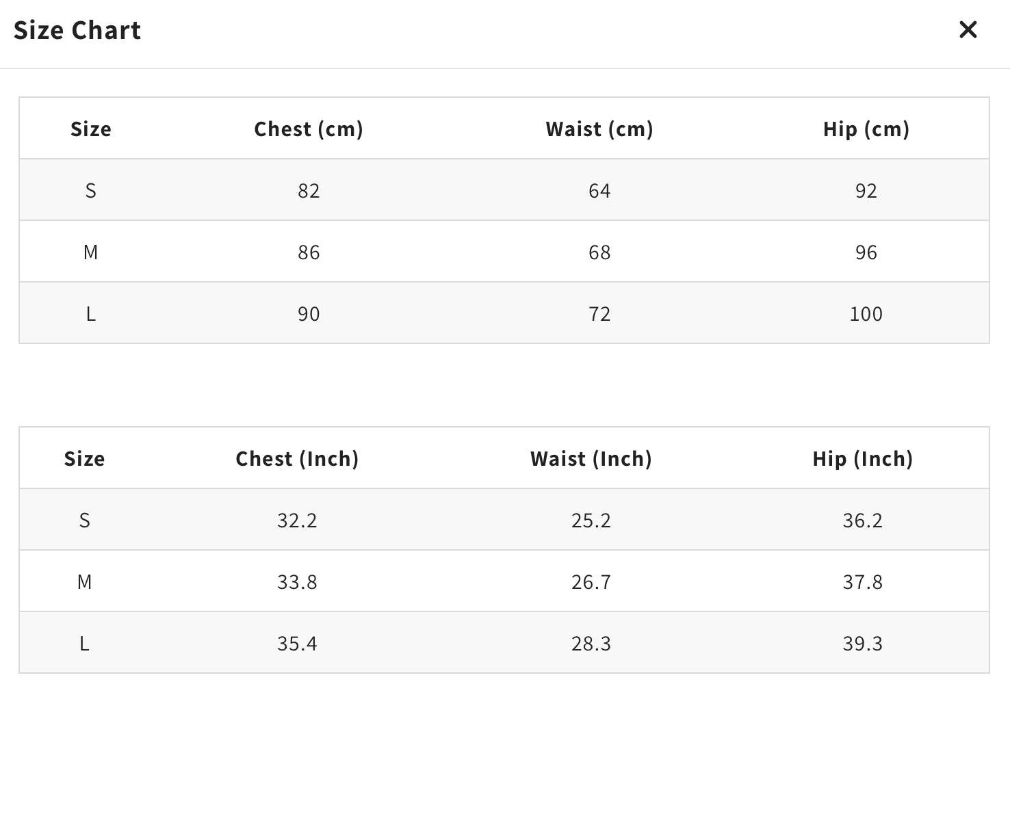Click size S in inch table

84,521
